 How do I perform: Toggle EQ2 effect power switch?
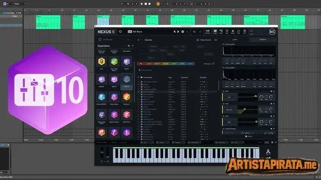coord(224,104)
